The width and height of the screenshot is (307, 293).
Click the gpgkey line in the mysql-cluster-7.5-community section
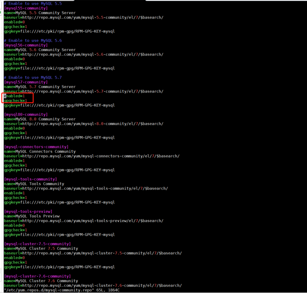[x=59, y=267]
